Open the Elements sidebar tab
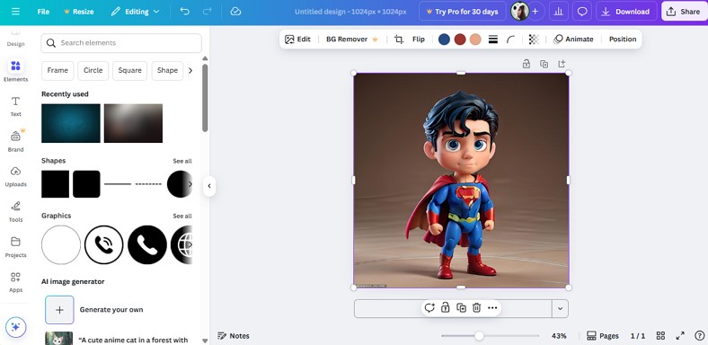 pos(15,71)
